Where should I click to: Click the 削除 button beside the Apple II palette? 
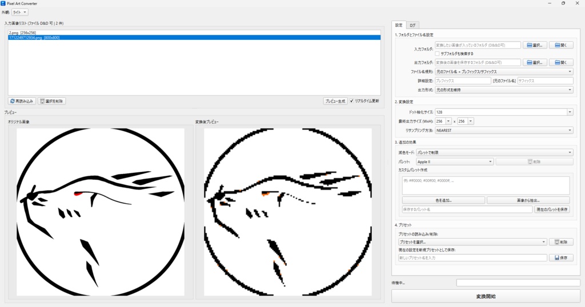534,161
